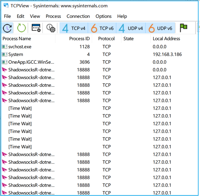Click process ID 3696
This screenshot has height=196, width=200.
coord(84,62)
